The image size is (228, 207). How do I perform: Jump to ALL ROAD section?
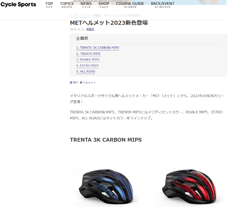pyautogui.click(x=86, y=71)
